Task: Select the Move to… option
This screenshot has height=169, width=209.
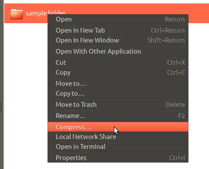Action: pos(118,84)
